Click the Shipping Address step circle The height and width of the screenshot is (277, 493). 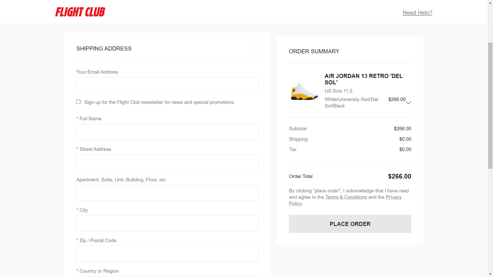[255, 48]
